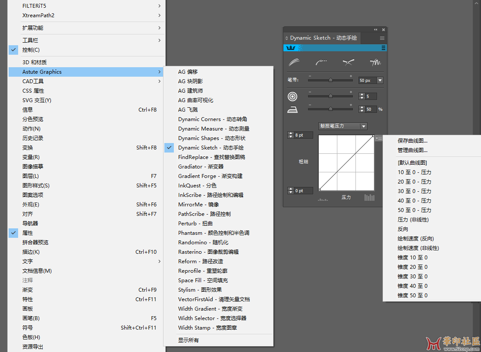
Task: Open AG 偏移 panel
Action: (218, 72)
